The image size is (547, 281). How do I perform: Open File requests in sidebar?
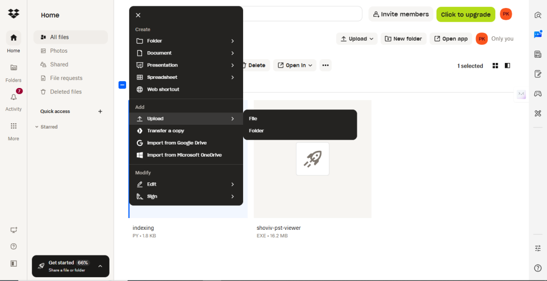pos(71,78)
